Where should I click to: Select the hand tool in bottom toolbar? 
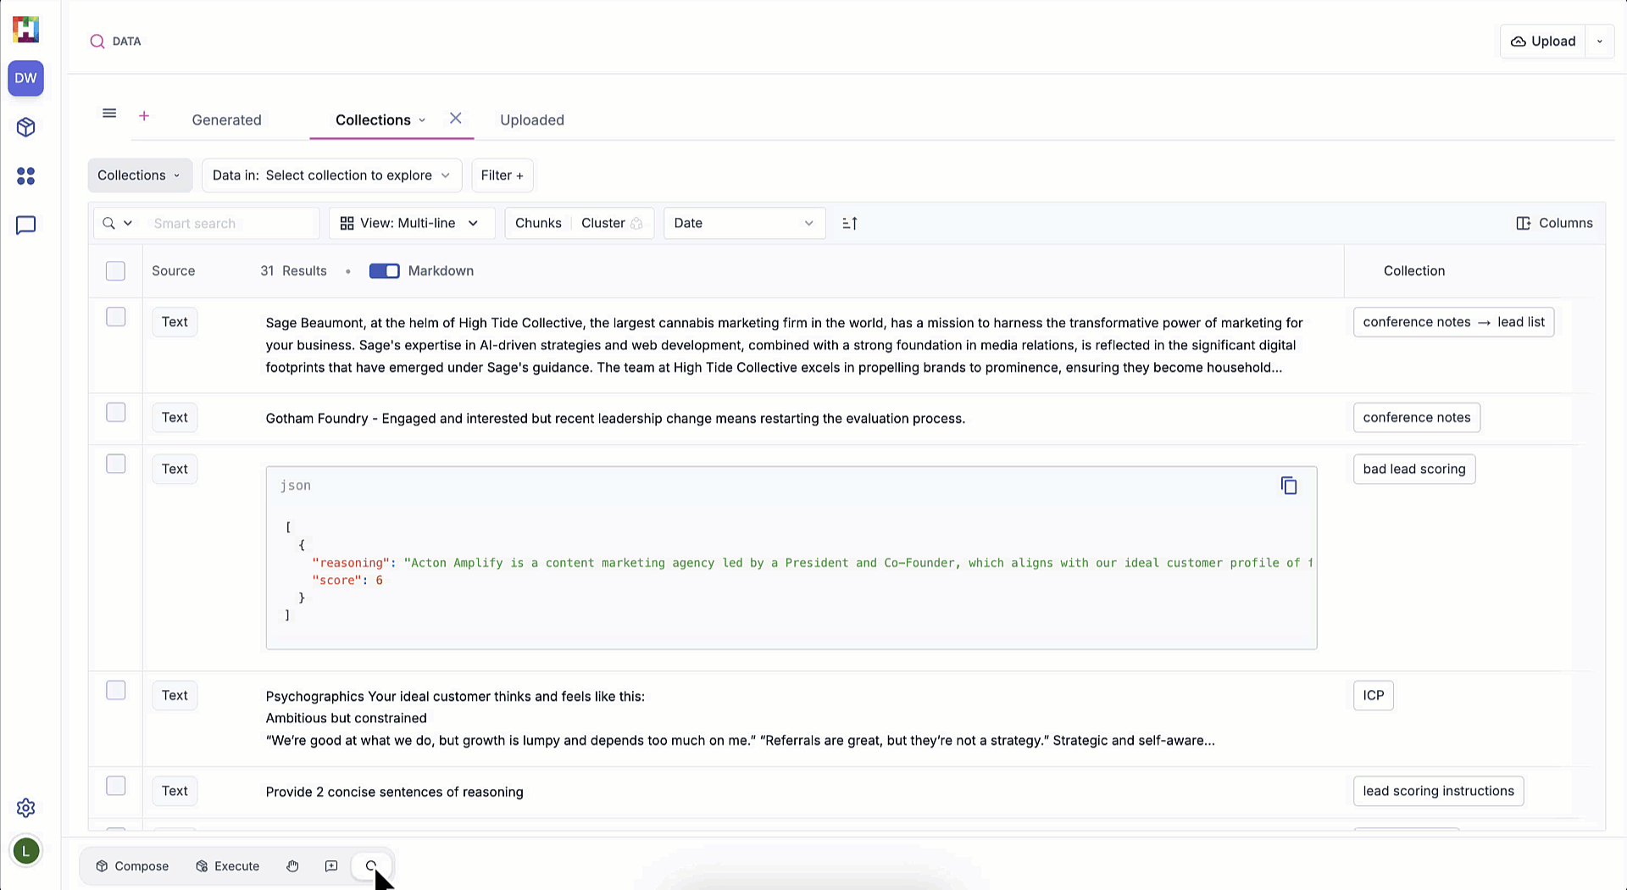292,866
